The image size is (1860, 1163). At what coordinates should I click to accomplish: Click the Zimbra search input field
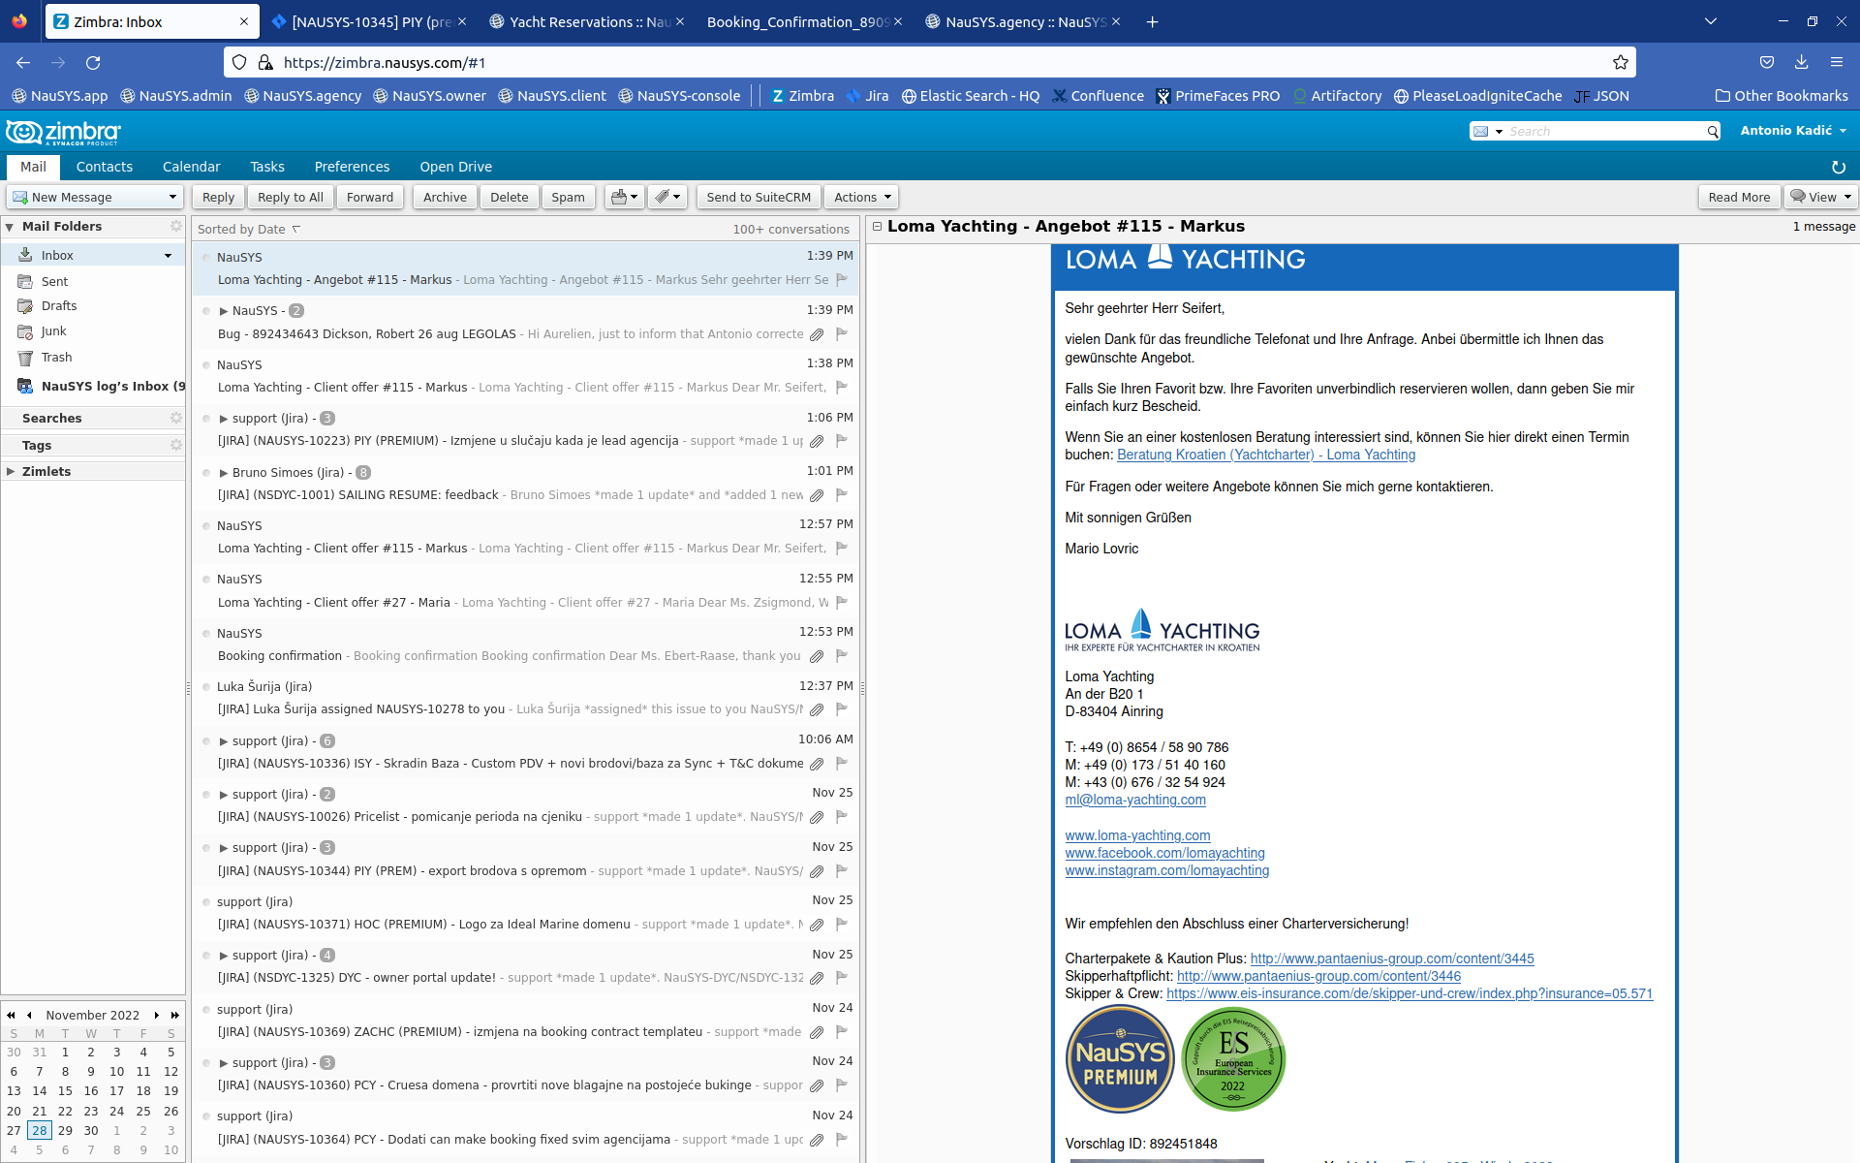(1605, 131)
